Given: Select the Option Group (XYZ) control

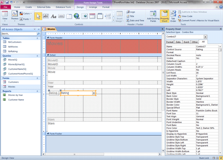Looking at the screenshot, I should tap(100, 16).
